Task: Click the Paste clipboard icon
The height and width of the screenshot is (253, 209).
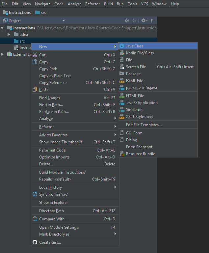Action: coord(35,89)
